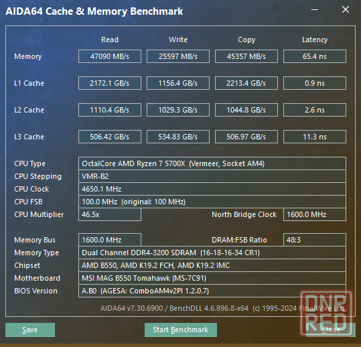Click the Chipset label
The image size is (361, 347).
point(27,265)
